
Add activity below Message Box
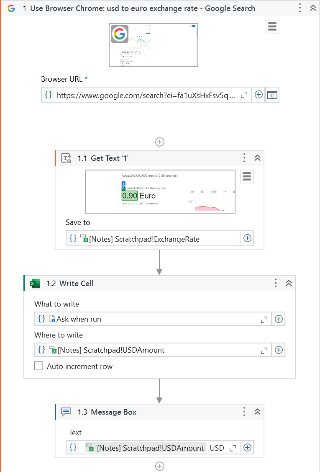click(160, 466)
